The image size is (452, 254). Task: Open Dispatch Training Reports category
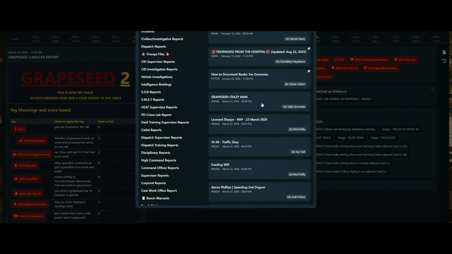(x=160, y=145)
